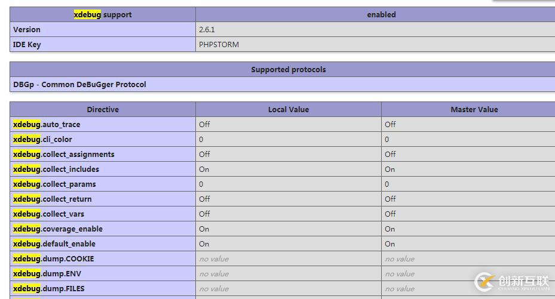Click the xdebug.auto_trace directive name

(x=47, y=124)
